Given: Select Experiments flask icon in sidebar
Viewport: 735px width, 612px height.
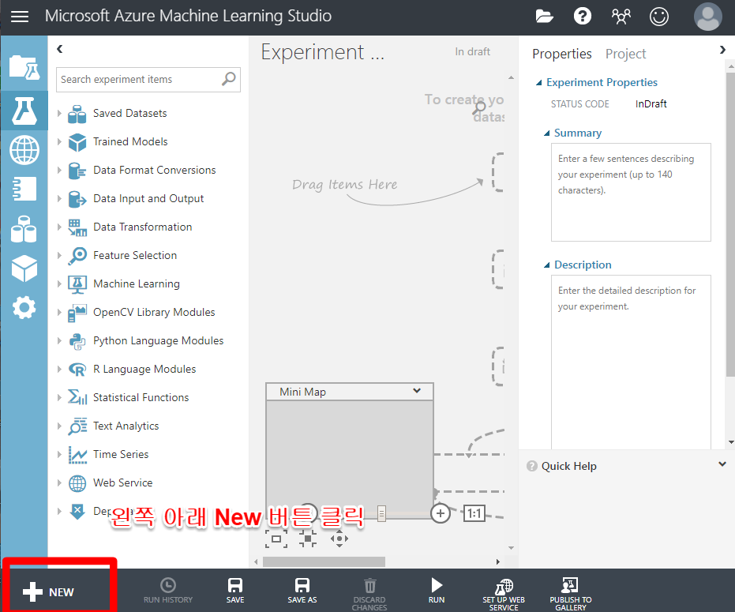Looking at the screenshot, I should click(x=24, y=111).
